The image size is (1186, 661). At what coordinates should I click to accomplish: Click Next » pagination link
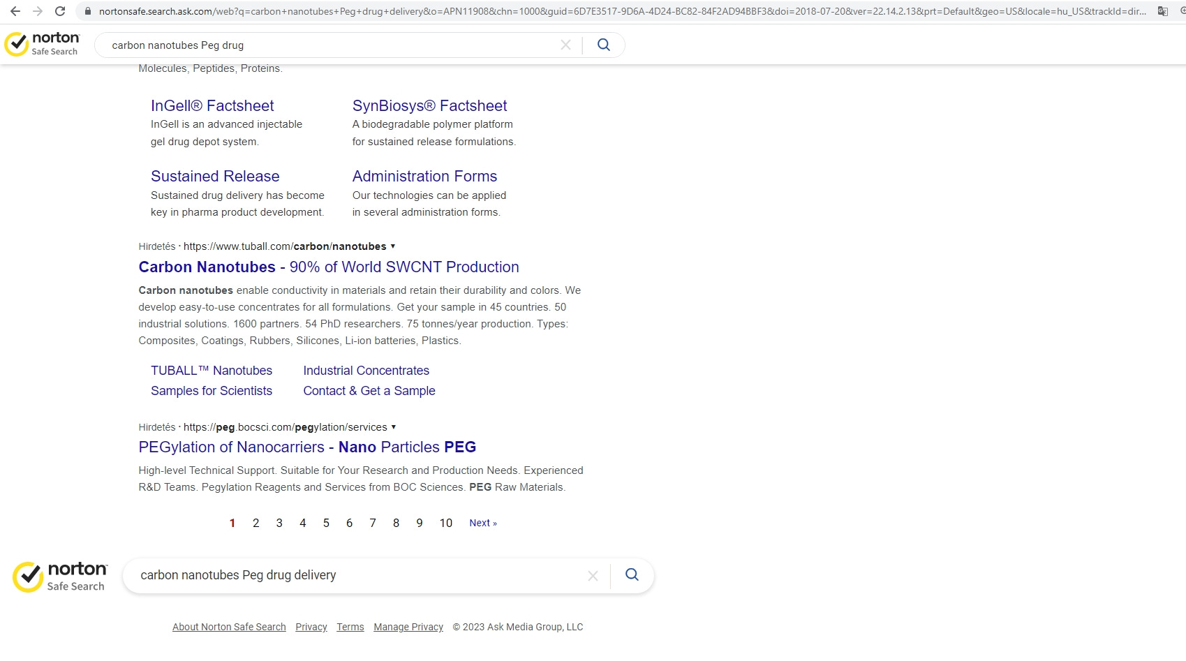483,523
